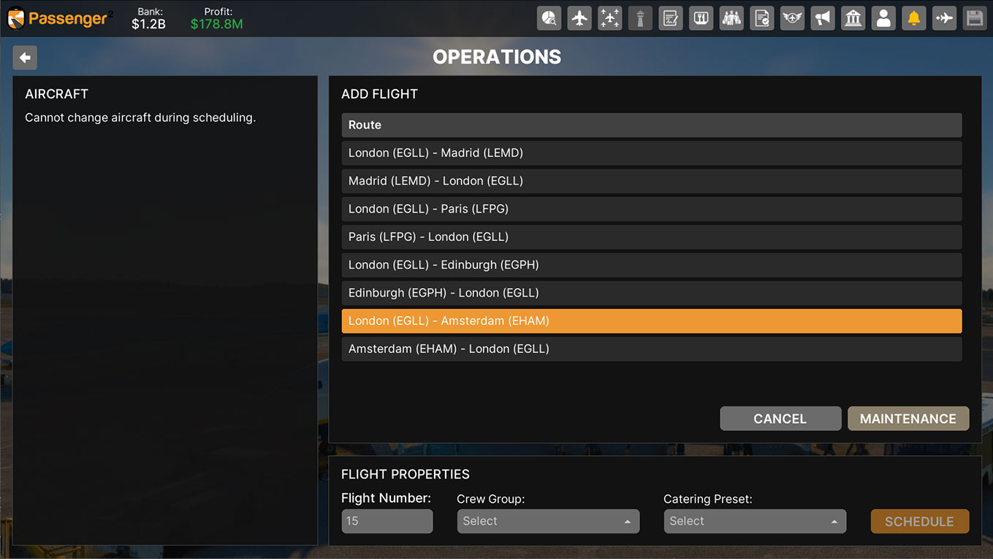993x559 pixels.
Task: Go back using the arrow button
Action: 25,58
